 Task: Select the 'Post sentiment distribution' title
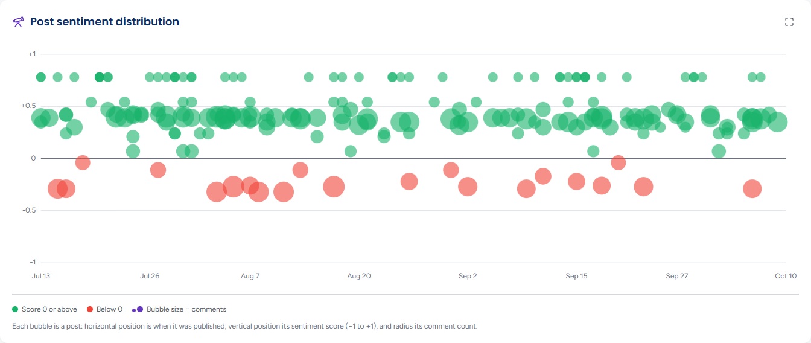pyautogui.click(x=104, y=22)
